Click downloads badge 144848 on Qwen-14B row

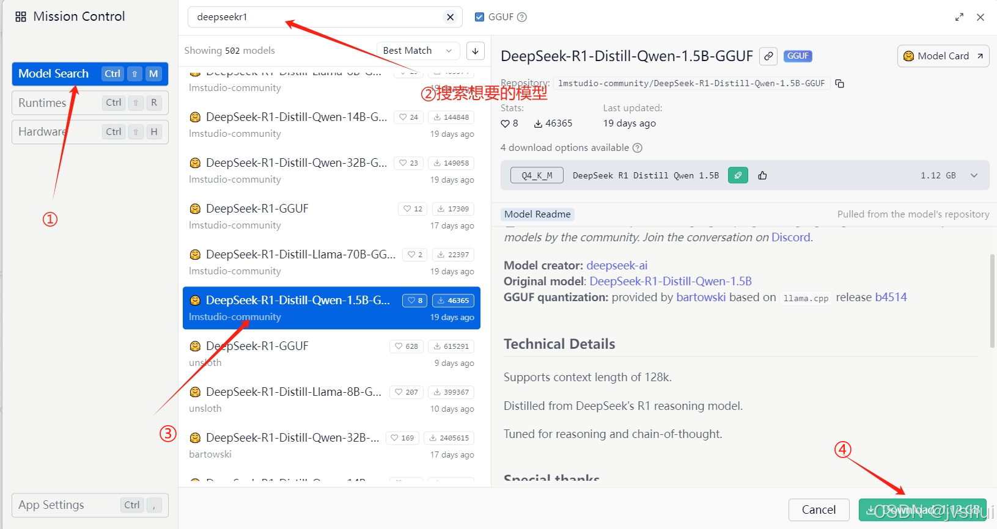pyautogui.click(x=451, y=117)
